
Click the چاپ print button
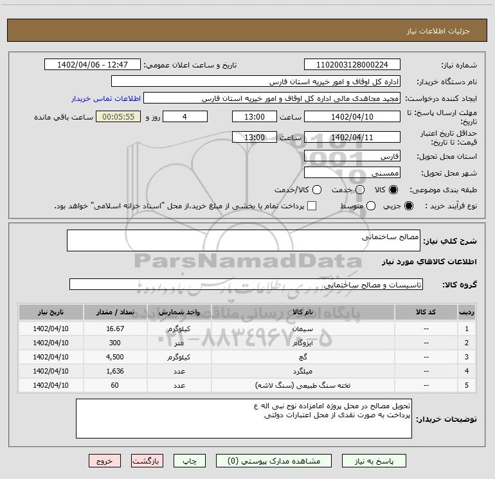190,461
